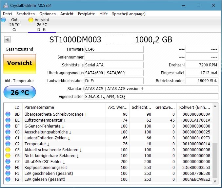The width and height of the screenshot is (222, 188).
Task: Click blue status dot for G-Sensor-Fehlerrate
Action: [x=8, y=126]
